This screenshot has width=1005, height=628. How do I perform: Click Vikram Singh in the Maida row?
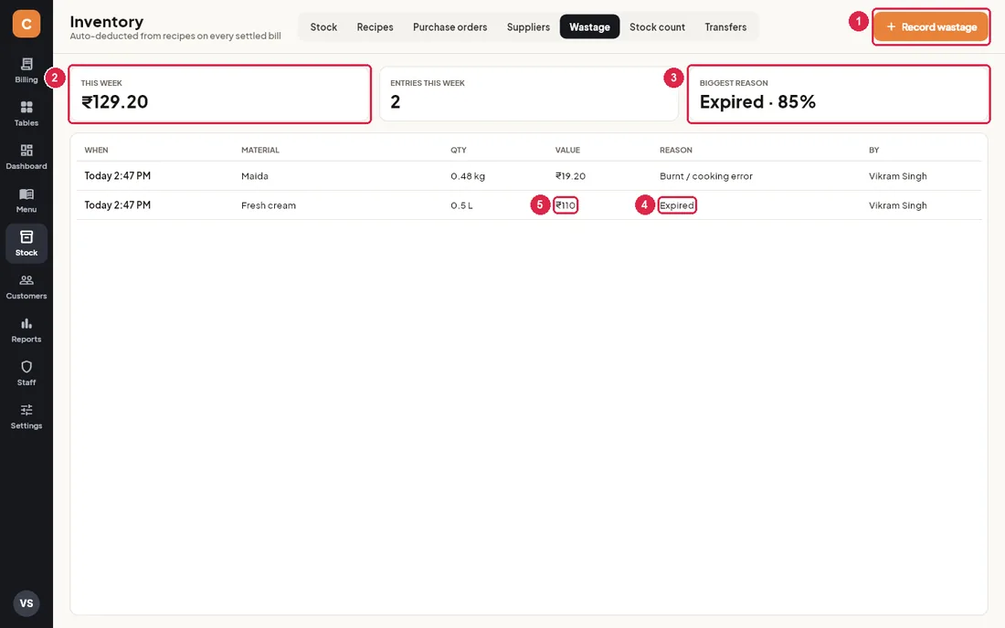coord(898,176)
